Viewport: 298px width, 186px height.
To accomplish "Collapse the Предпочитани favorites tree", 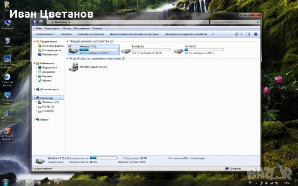I will 35,41.
